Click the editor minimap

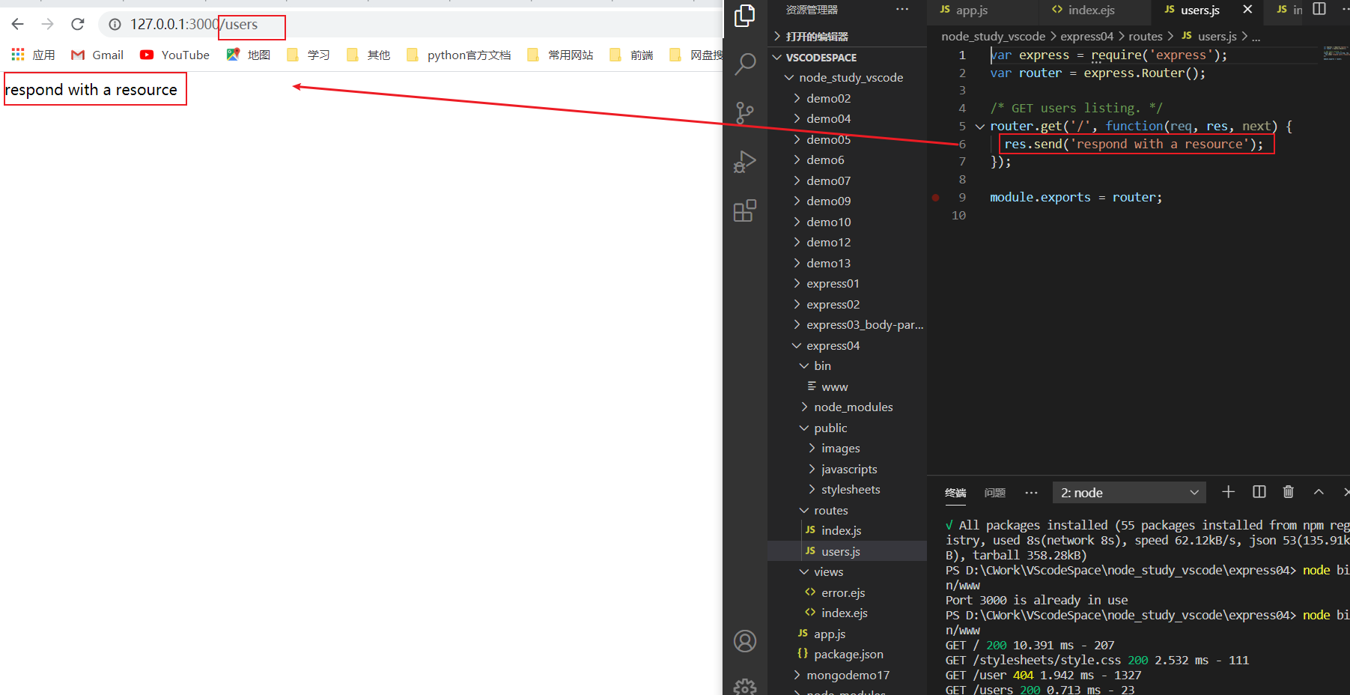pos(1335,53)
